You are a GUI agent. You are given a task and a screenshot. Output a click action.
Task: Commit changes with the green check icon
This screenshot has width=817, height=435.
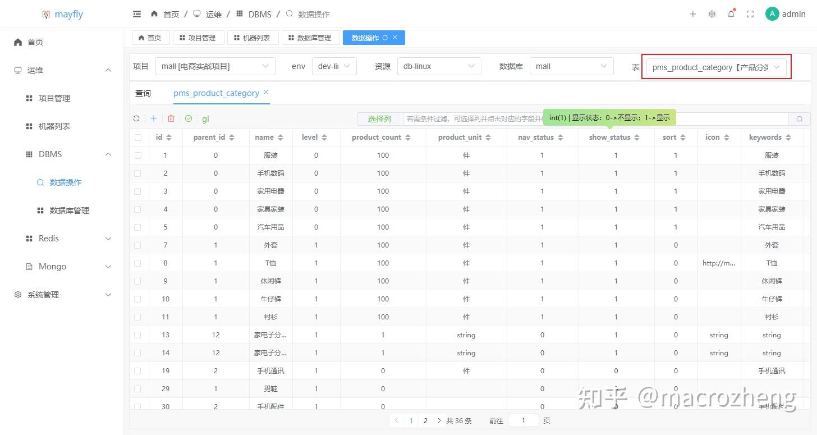coord(189,118)
